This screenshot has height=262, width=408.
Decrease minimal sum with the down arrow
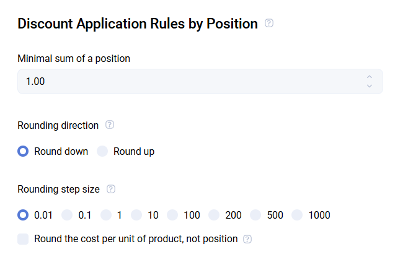(x=370, y=85)
